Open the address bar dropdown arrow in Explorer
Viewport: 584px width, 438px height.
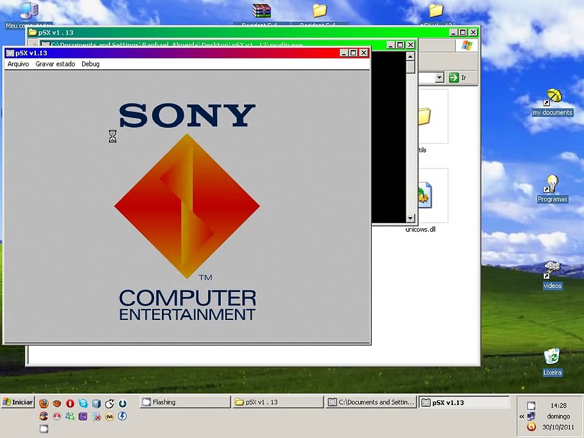[x=439, y=77]
